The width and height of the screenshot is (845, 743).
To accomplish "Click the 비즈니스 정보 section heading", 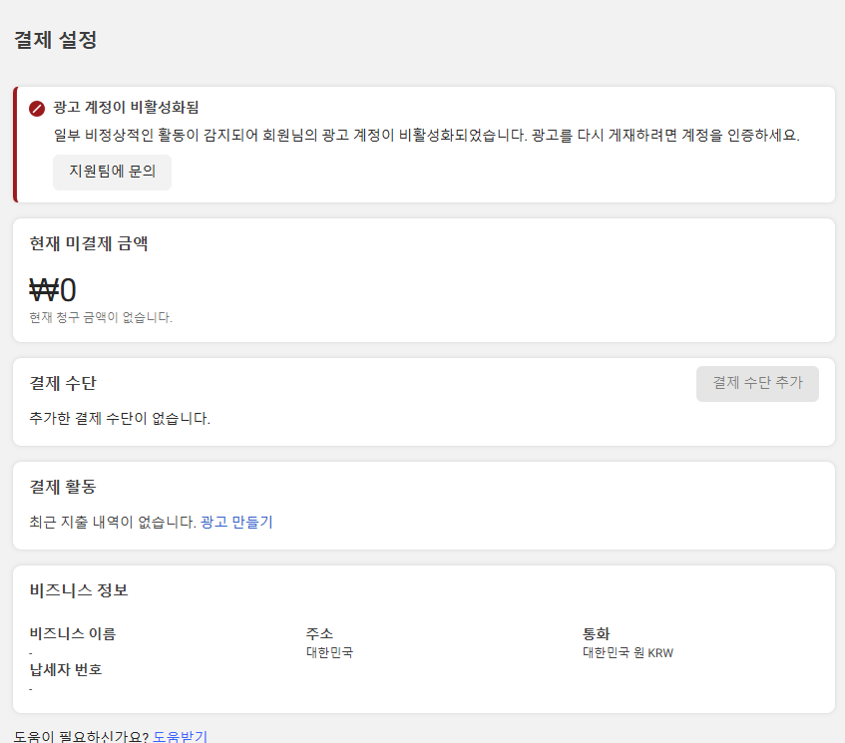I will (x=79, y=590).
